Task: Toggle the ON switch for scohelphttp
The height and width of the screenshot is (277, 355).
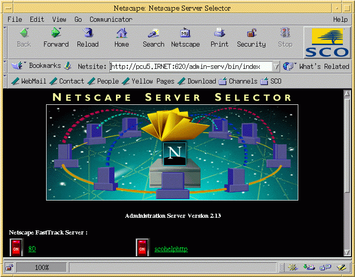Action: (x=142, y=247)
